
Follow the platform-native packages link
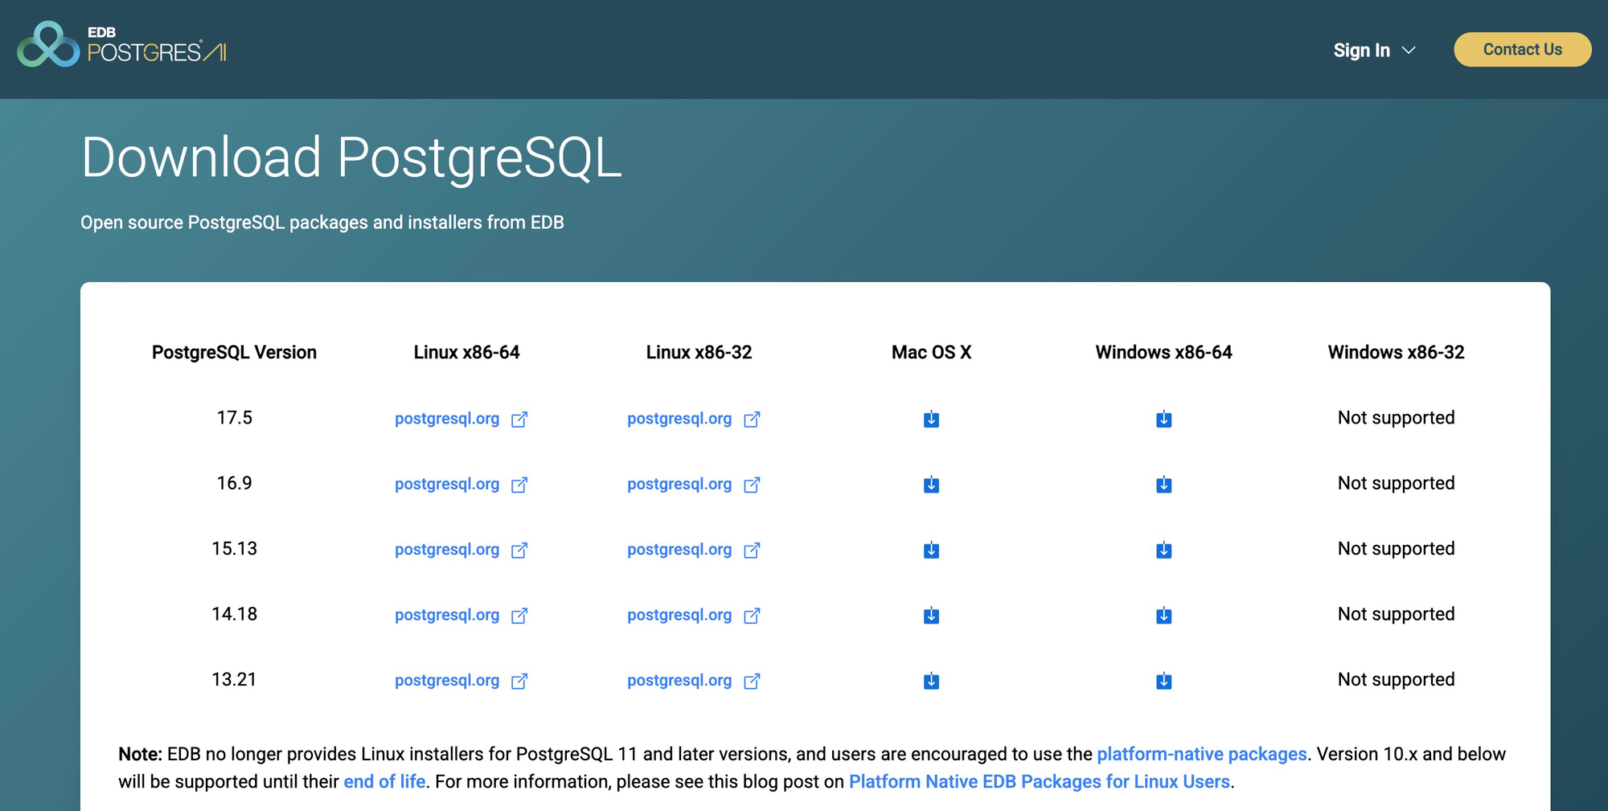tap(1201, 754)
